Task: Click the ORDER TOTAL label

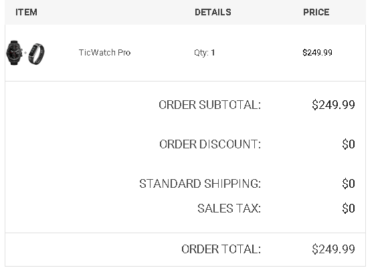Action: [221, 249]
